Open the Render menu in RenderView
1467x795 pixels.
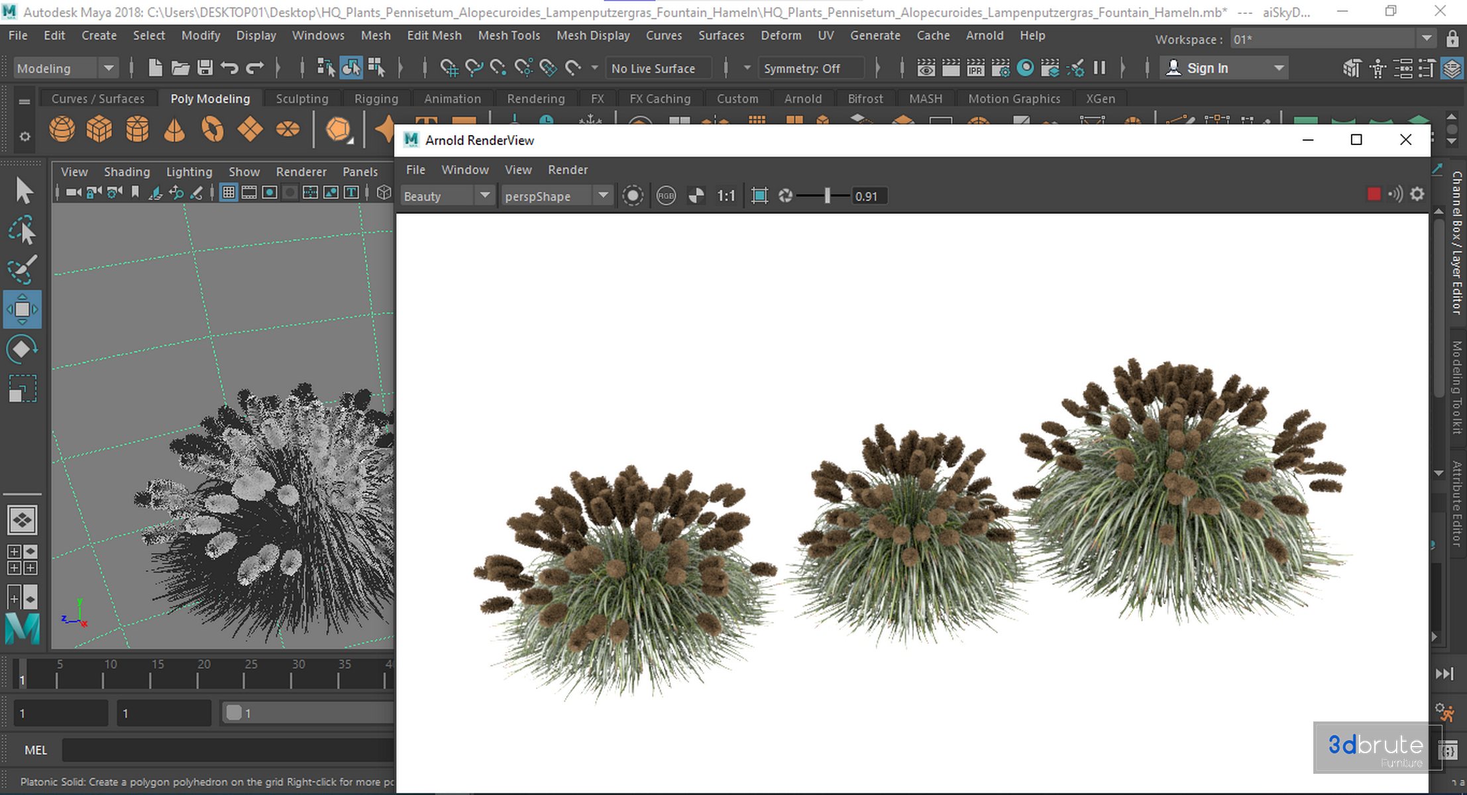567,170
